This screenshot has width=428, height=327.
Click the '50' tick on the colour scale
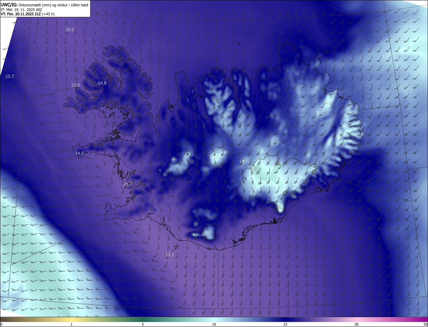click(425, 325)
